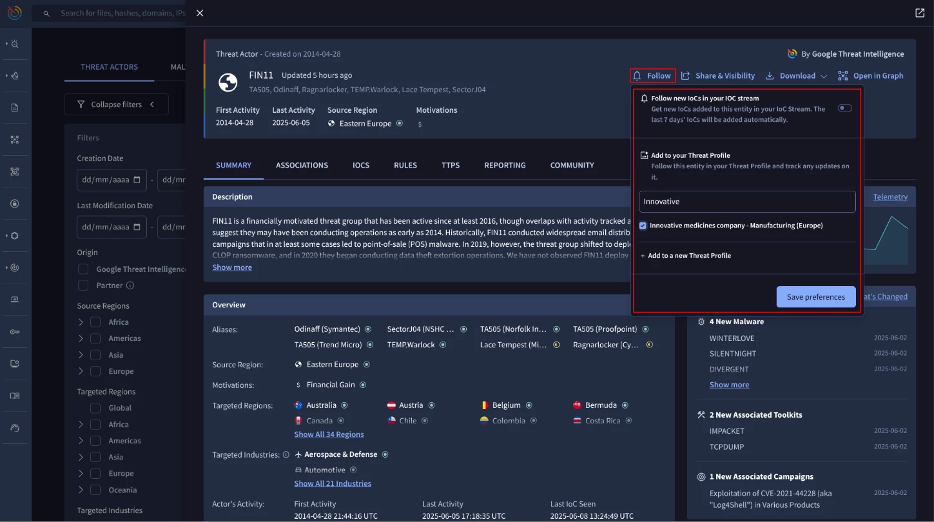Click the threat profile search field containing Innovative
Viewport: 934px width, 522px height.
(x=747, y=202)
